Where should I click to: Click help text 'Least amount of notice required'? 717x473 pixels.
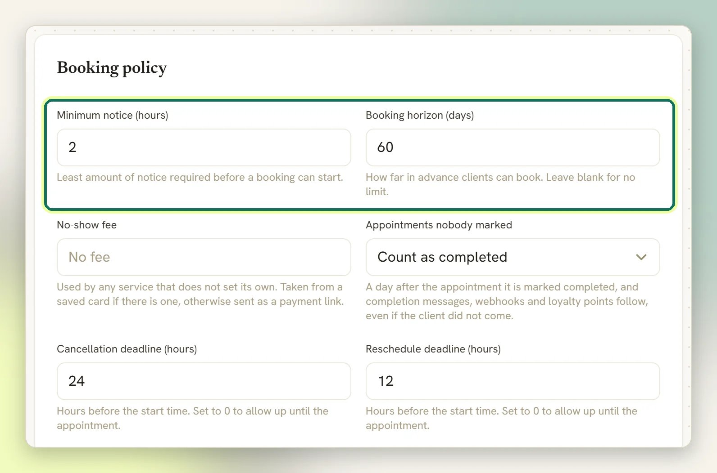click(x=200, y=177)
